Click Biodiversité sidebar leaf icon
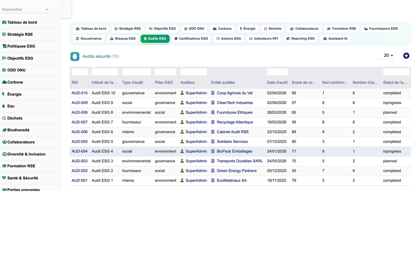420x260 pixels. coord(4,130)
